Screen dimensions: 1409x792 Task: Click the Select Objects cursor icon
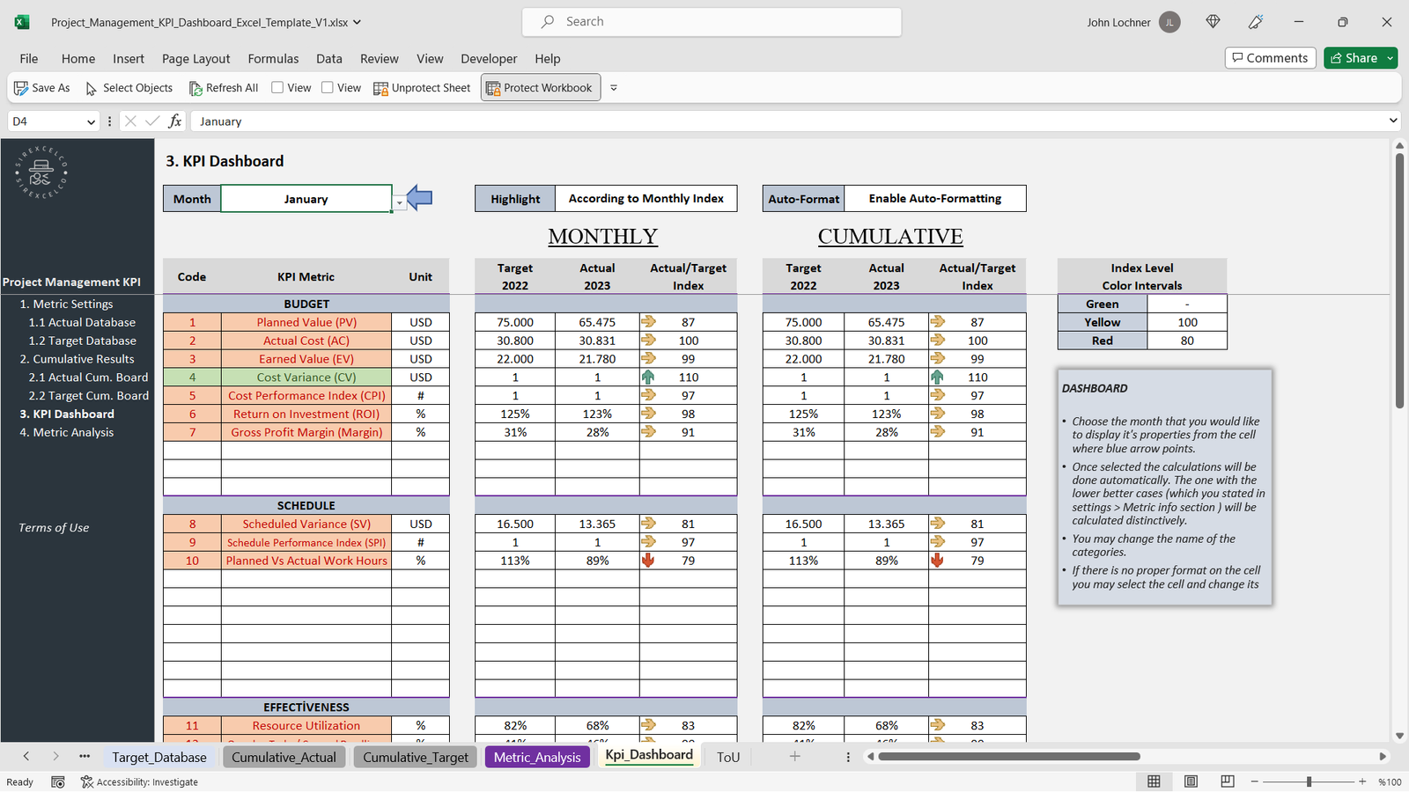(92, 88)
